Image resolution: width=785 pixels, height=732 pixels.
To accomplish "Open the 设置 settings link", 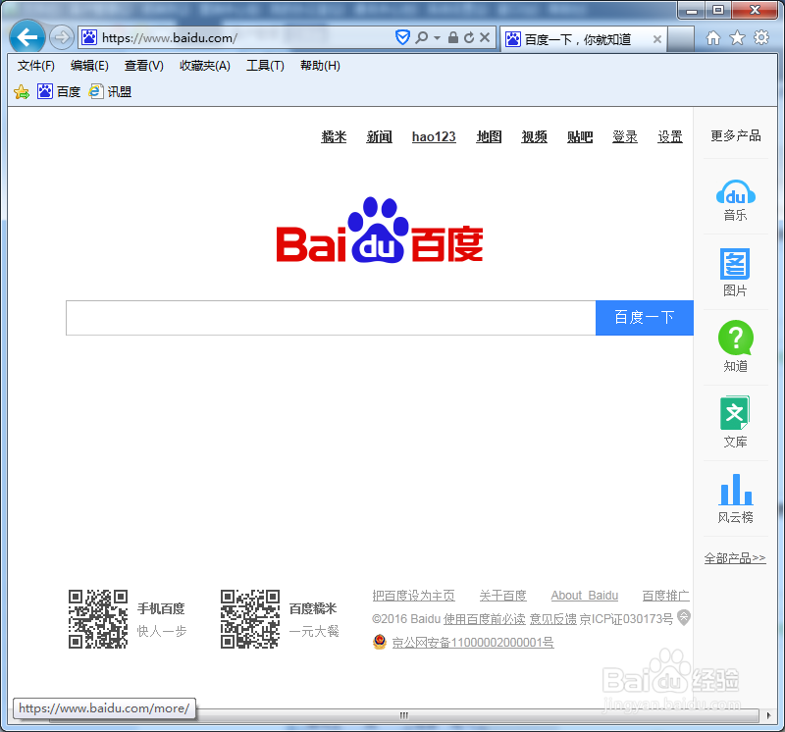I will (670, 136).
